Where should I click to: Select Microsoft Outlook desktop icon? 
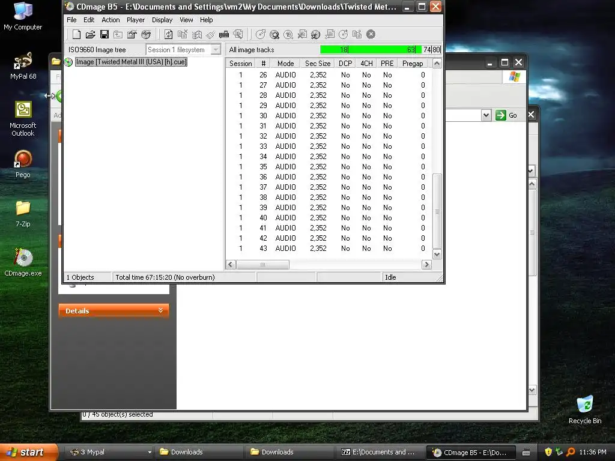[23, 119]
